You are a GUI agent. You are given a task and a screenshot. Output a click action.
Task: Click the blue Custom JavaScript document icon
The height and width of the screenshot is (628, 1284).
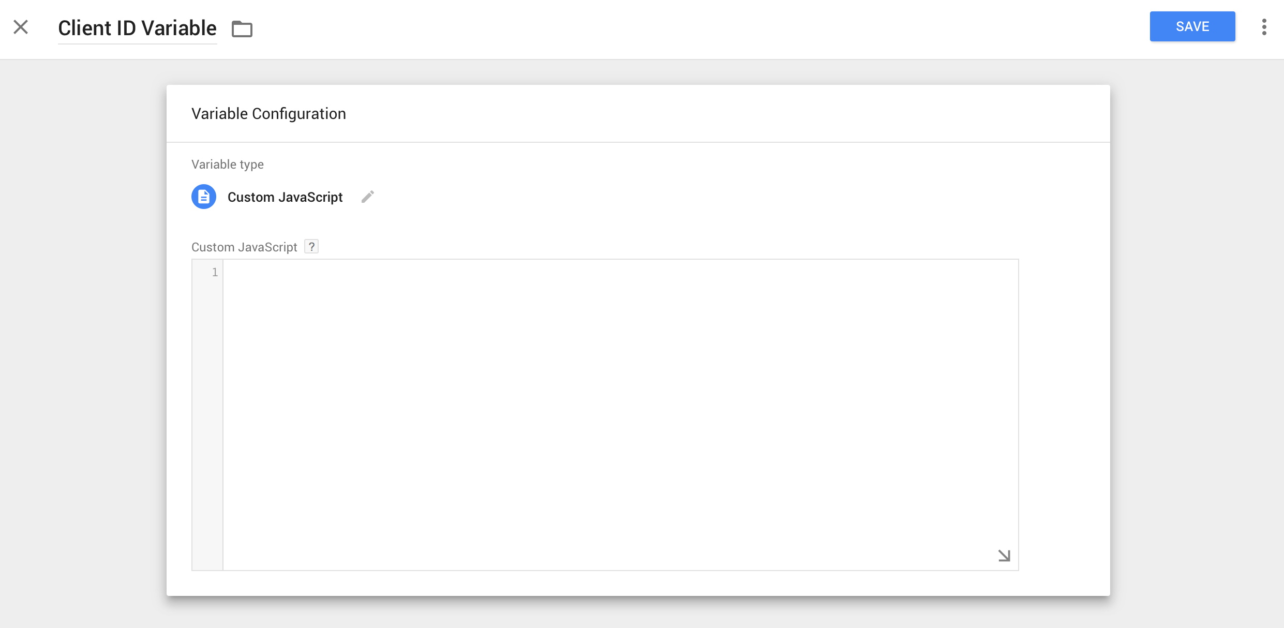204,197
